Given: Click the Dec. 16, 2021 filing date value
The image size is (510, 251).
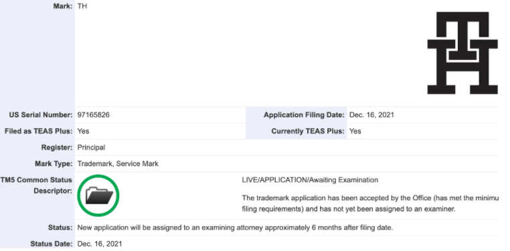Looking at the screenshot, I should point(371,115).
